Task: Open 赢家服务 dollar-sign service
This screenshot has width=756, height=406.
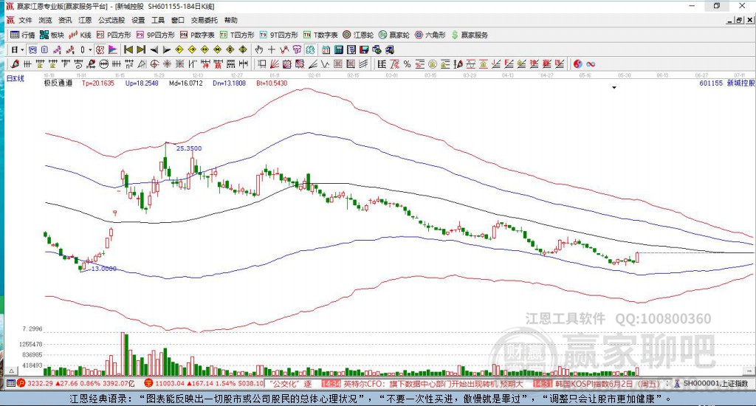Action: click(470, 35)
